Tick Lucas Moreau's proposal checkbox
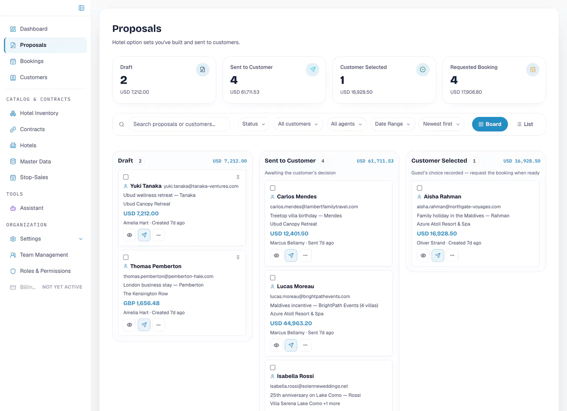The width and height of the screenshot is (567, 411). (272, 278)
